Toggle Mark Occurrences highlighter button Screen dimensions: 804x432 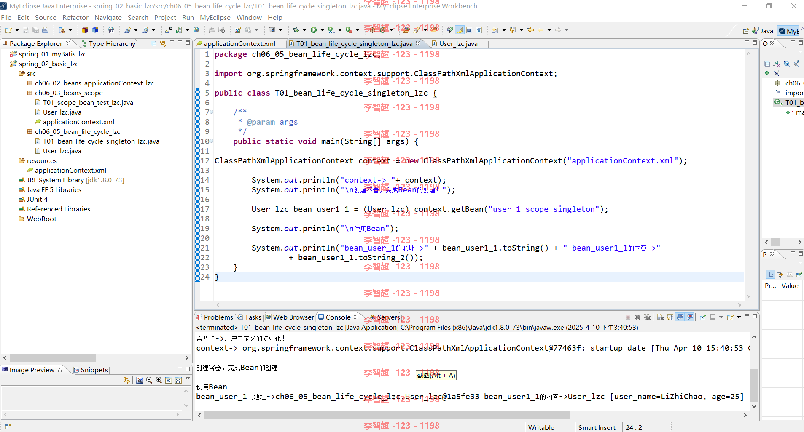pyautogui.click(x=460, y=30)
